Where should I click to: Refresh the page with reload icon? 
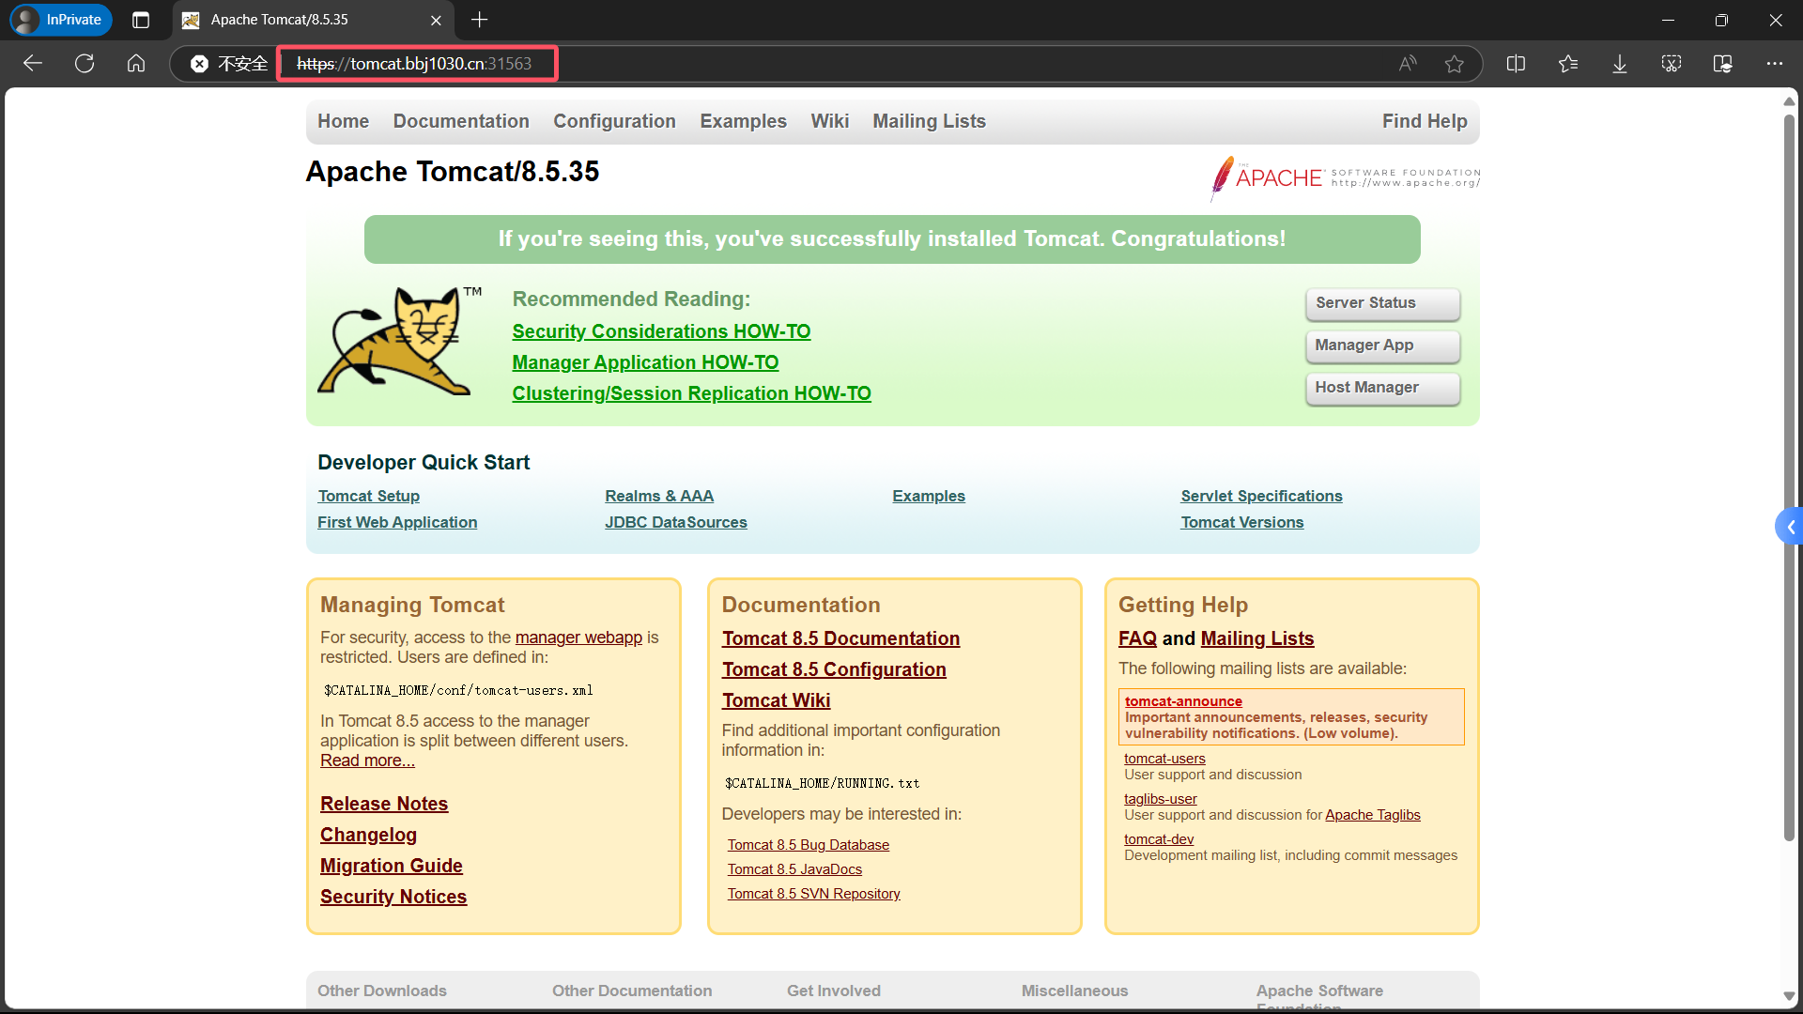point(85,64)
